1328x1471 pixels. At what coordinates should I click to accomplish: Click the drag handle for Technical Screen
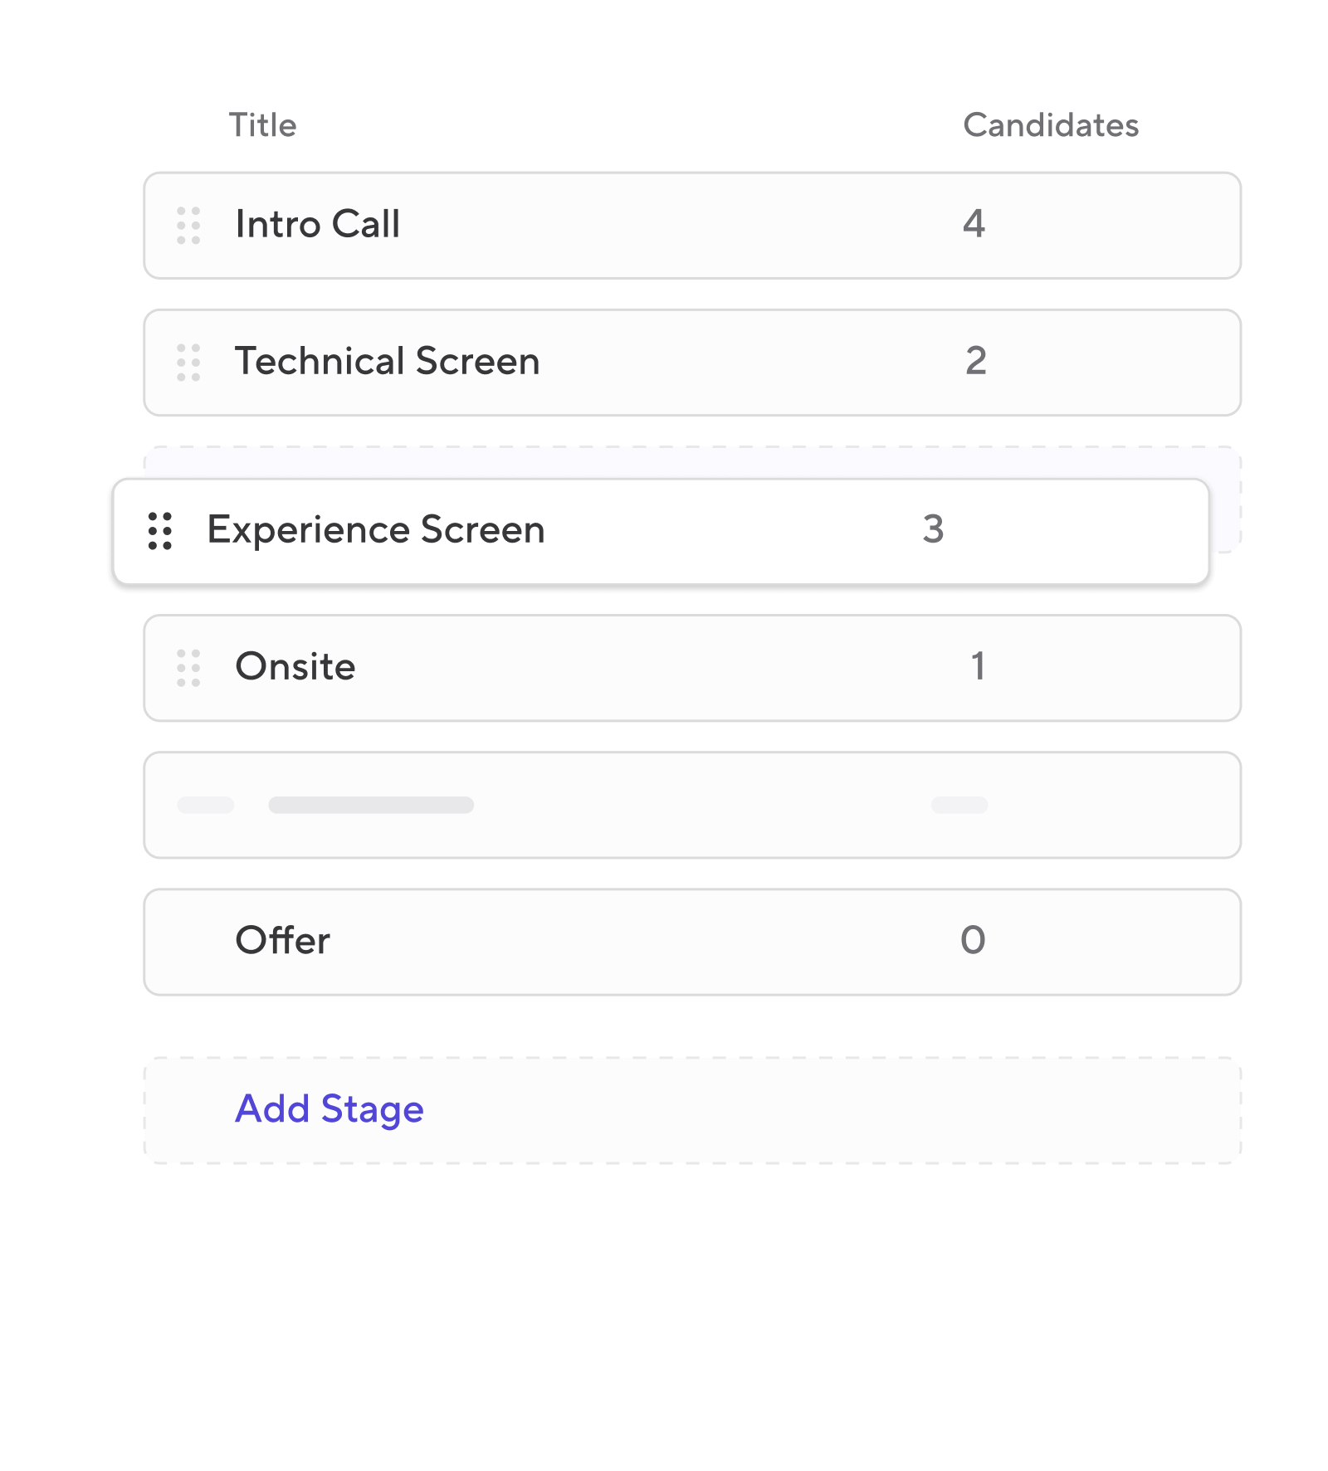[188, 362]
